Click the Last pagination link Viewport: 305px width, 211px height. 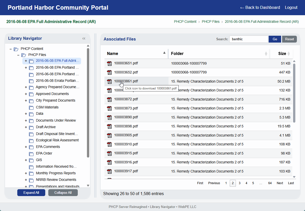(291, 183)
